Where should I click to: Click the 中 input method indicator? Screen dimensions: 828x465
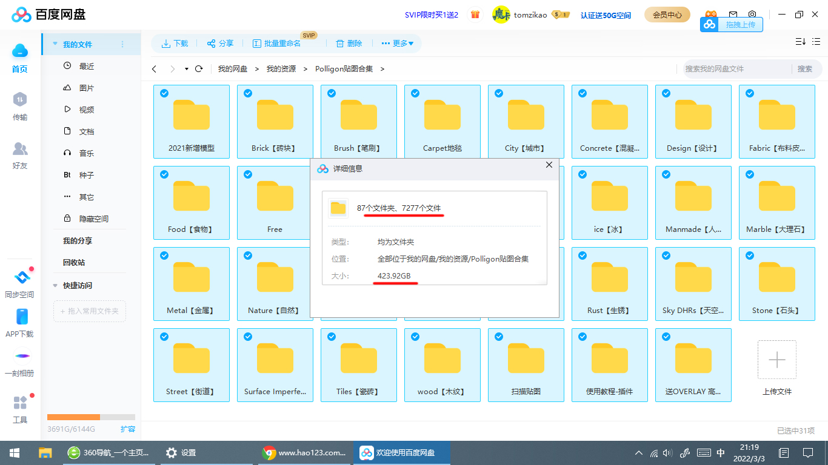721,453
